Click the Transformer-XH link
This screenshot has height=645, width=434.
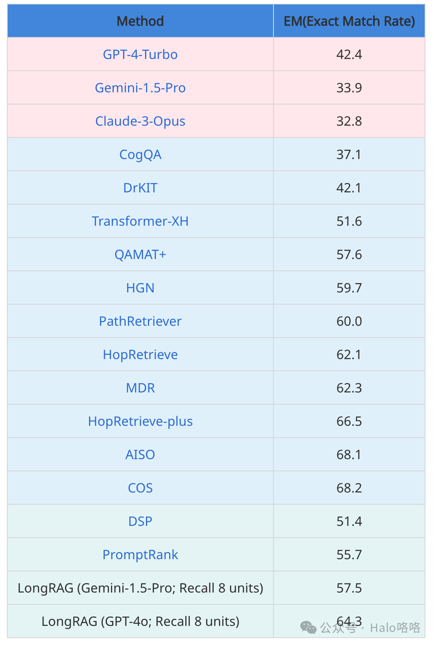click(x=140, y=221)
